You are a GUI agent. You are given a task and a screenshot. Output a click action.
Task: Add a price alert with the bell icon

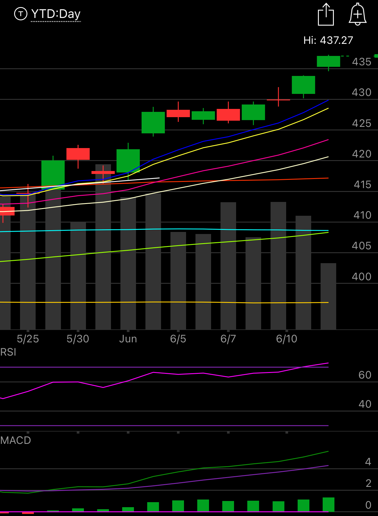click(357, 14)
